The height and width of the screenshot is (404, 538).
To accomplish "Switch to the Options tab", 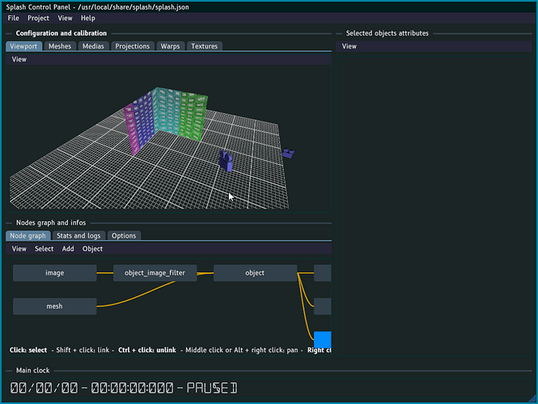I will coord(124,235).
